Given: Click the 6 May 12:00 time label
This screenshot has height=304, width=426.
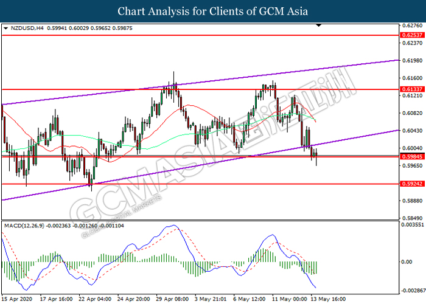Looking at the screenshot, I should click(x=249, y=299).
